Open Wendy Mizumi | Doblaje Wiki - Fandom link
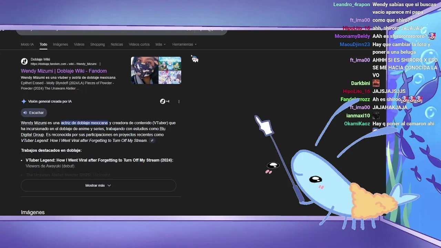Image resolution: width=441 pixels, height=248 pixels. [64, 71]
